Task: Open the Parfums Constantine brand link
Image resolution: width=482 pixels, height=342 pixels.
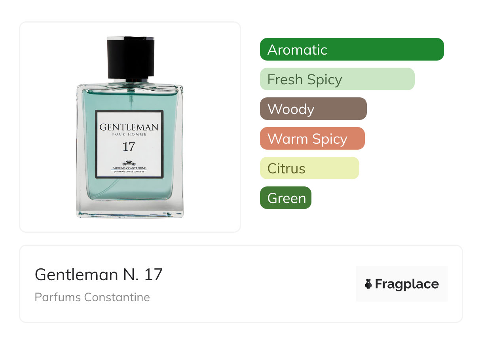Action: click(92, 297)
